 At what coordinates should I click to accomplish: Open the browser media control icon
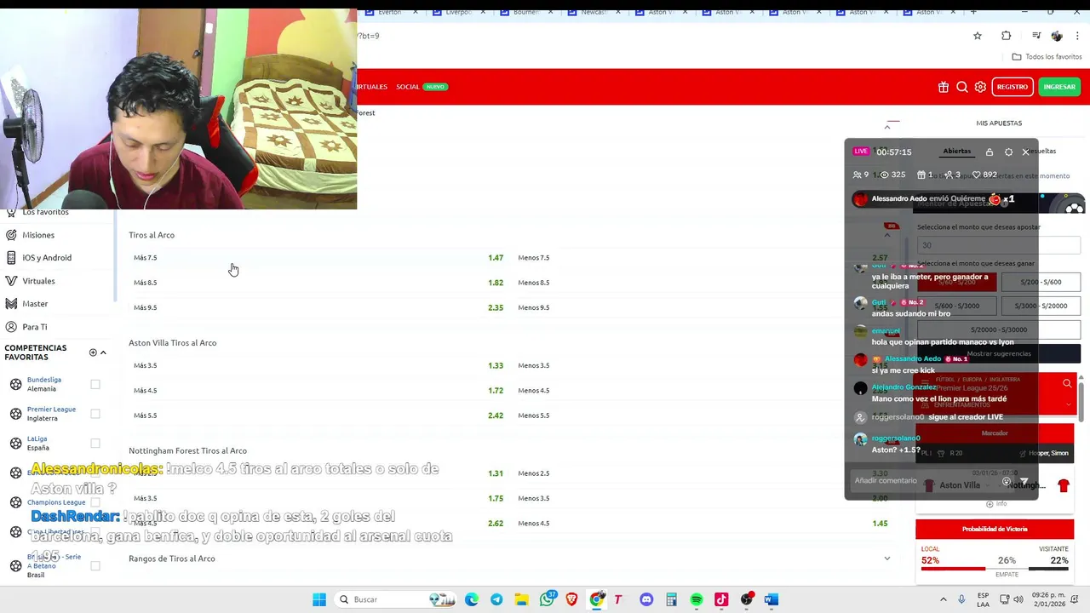1036,36
